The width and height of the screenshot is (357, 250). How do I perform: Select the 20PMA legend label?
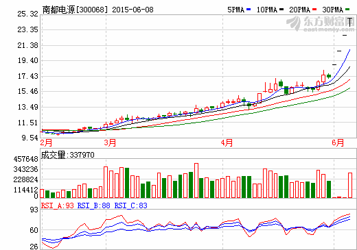(299, 10)
